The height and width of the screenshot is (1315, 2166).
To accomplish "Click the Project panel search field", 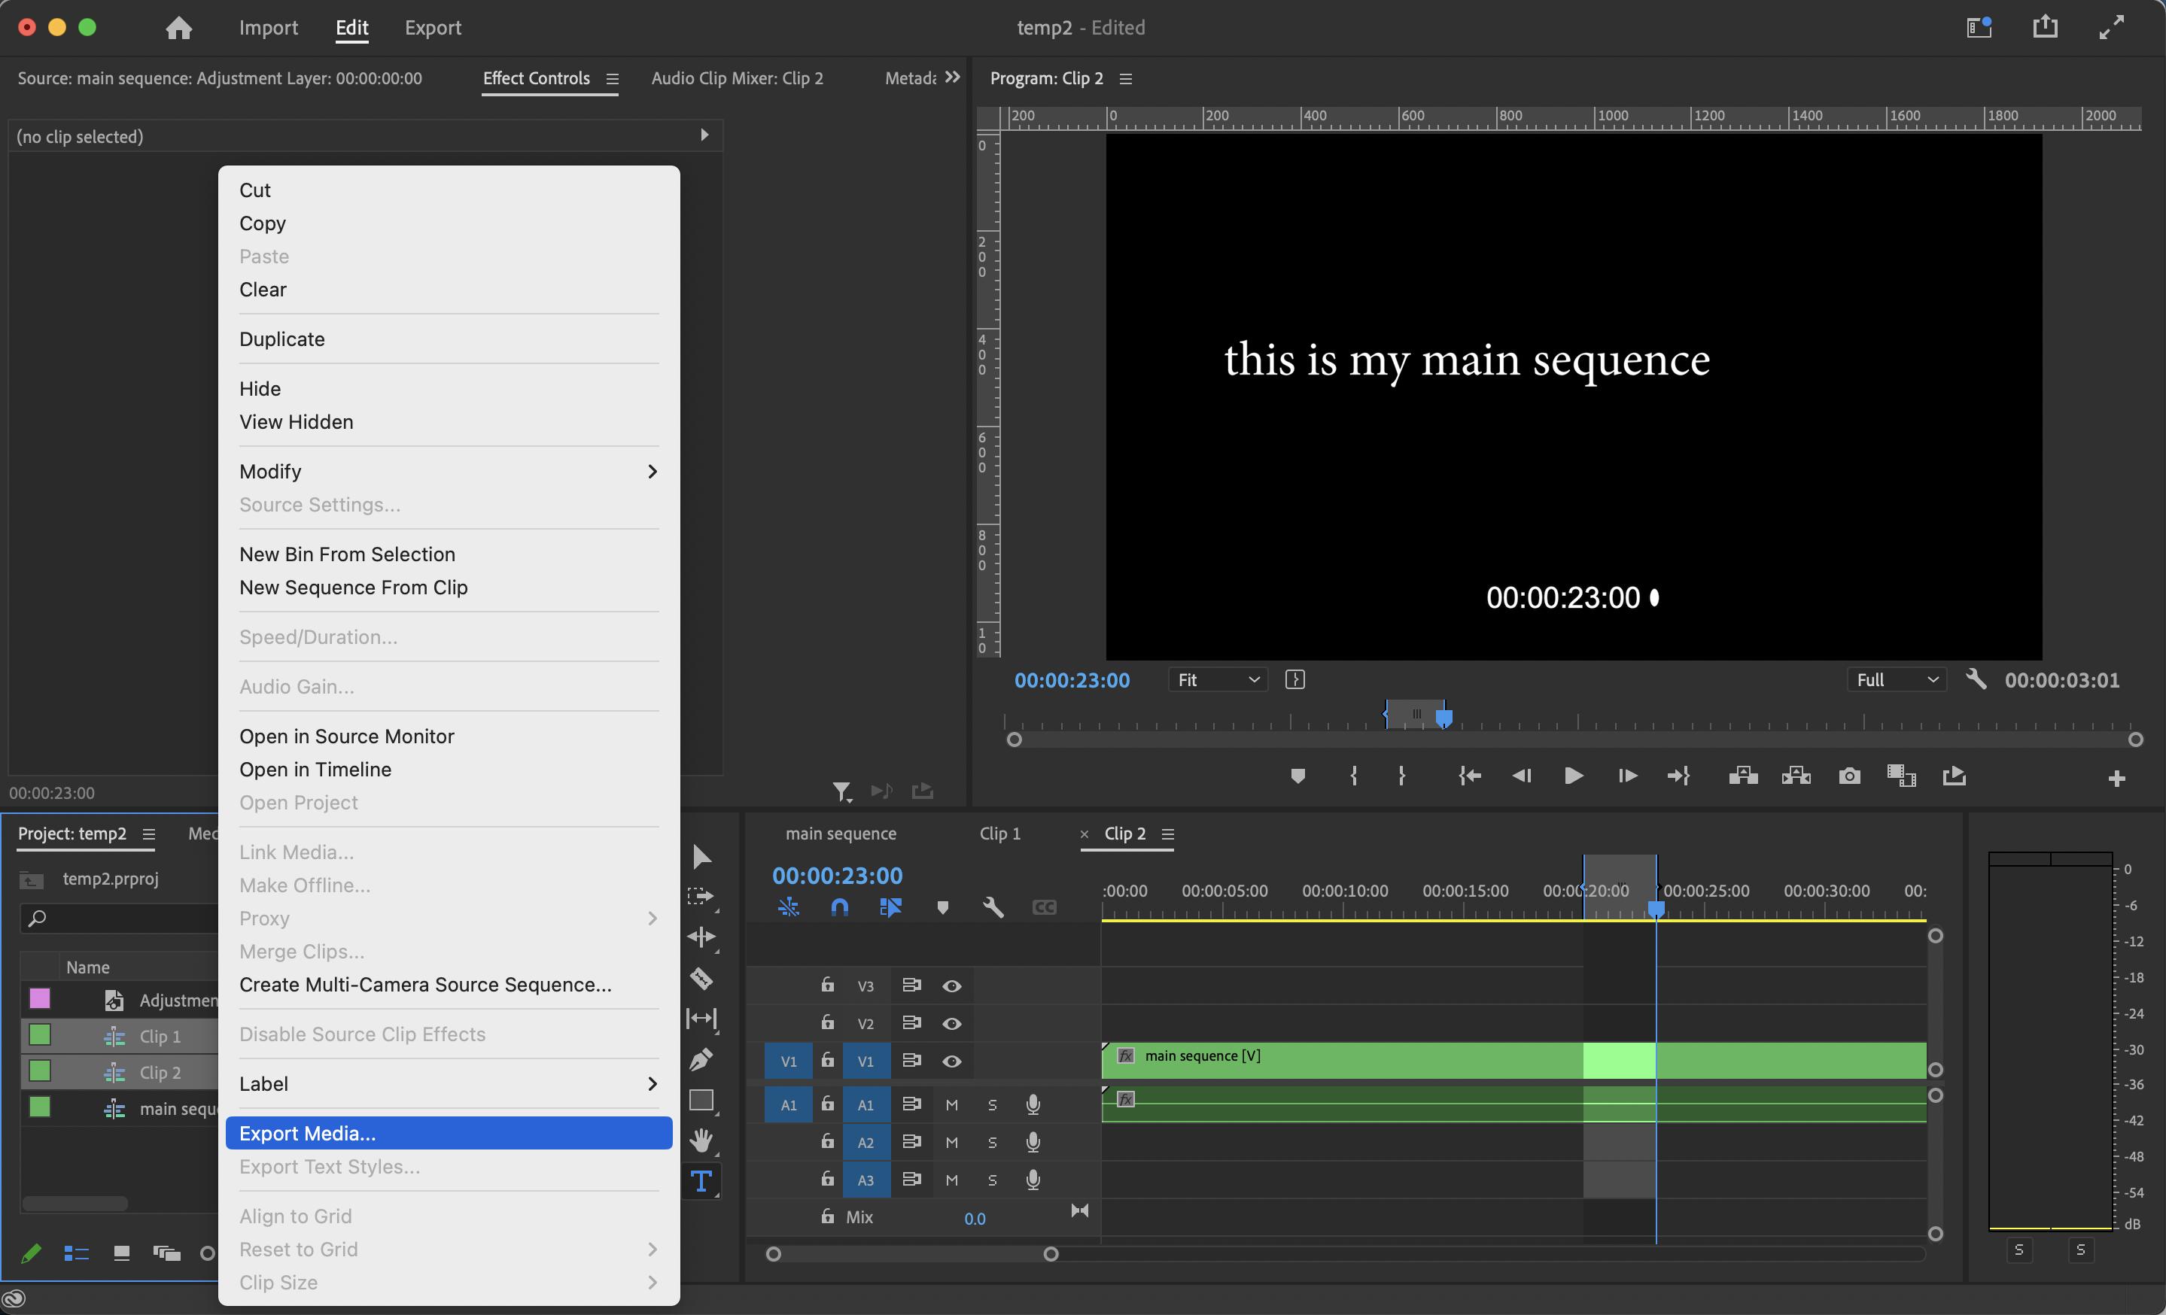I will pos(119,918).
